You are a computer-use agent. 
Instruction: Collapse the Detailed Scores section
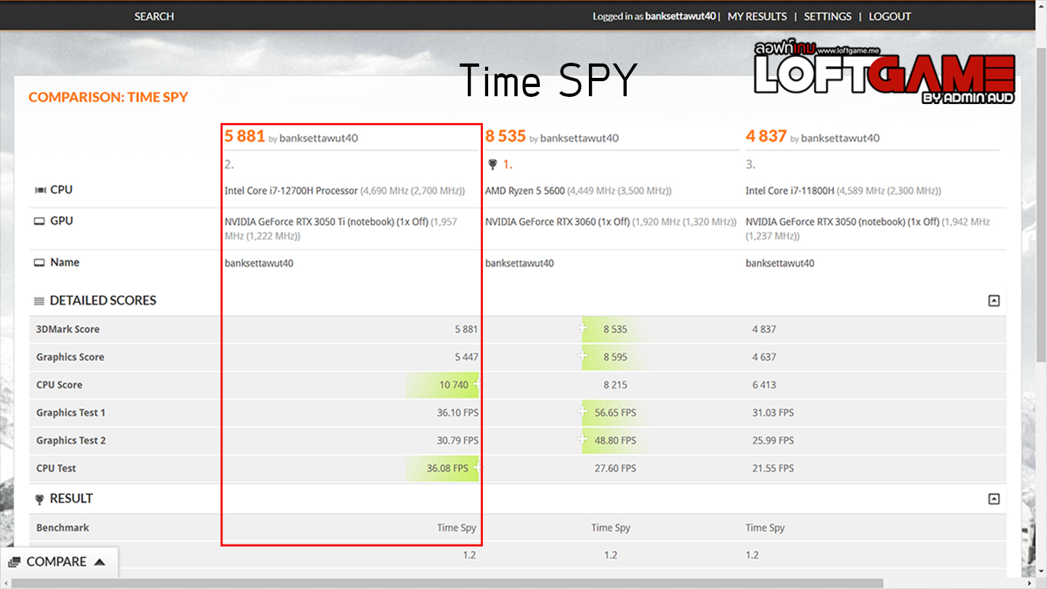coord(994,300)
